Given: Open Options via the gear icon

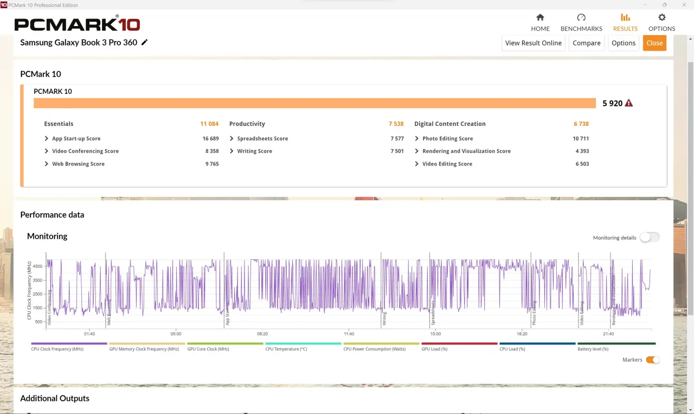Looking at the screenshot, I should (661, 17).
